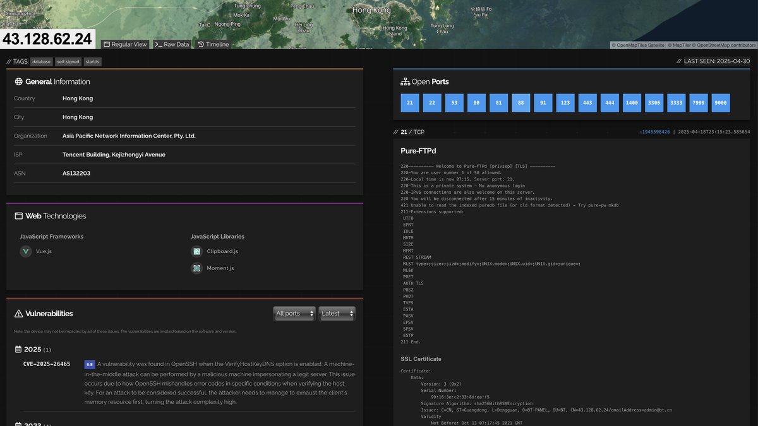Jump to open port 7999
The height and width of the screenshot is (426, 758).
[x=699, y=103]
